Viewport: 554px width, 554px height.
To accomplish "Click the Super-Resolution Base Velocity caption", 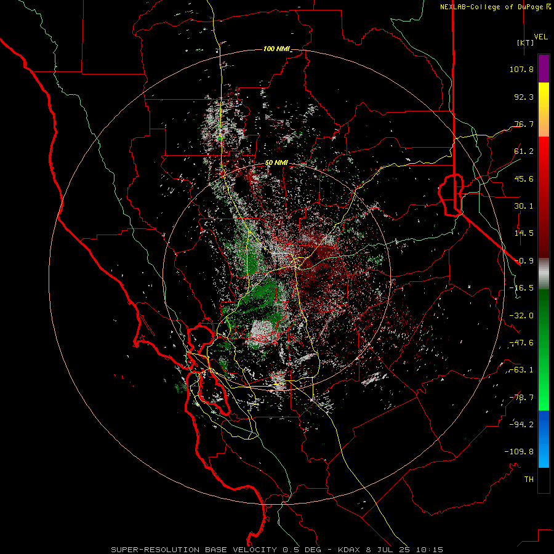I will coord(276,550).
